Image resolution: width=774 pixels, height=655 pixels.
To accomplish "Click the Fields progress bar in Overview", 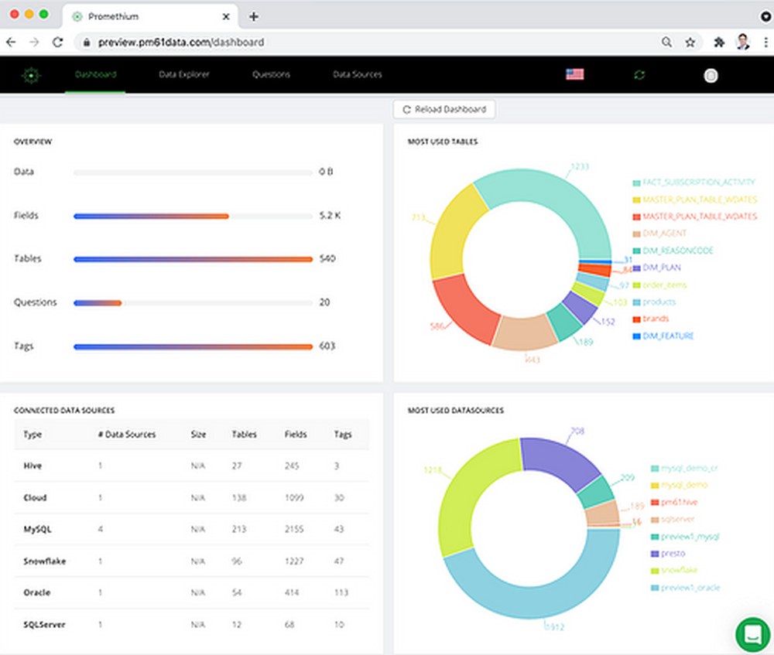I will 193,216.
